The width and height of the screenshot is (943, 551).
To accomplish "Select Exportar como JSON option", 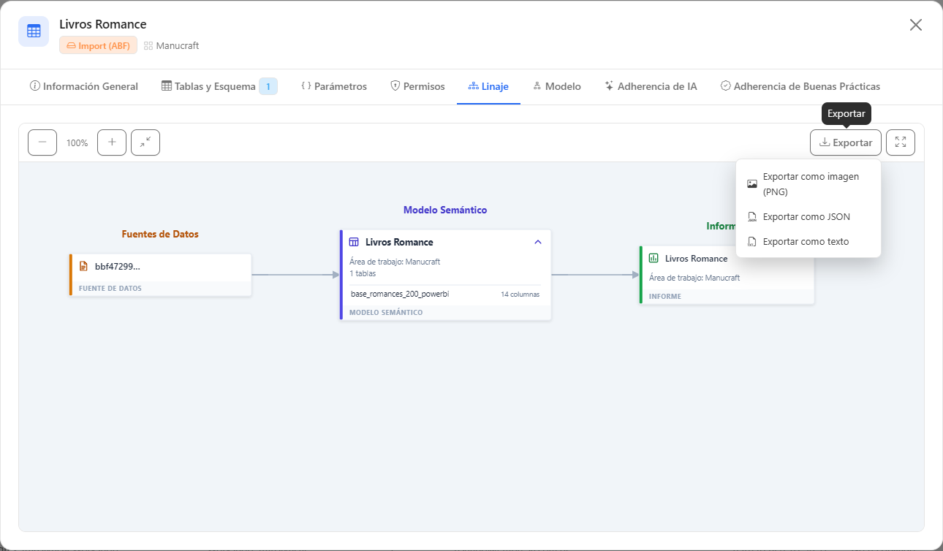I will (808, 217).
